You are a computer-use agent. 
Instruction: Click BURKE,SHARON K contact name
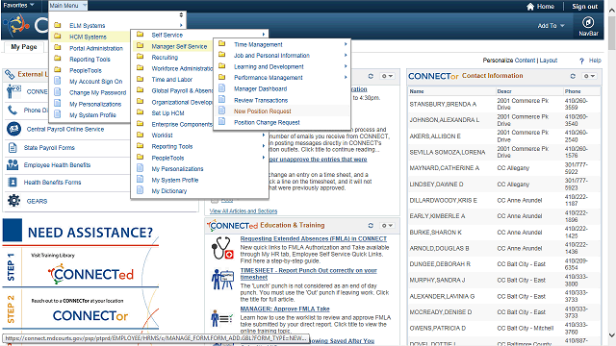(x=435, y=233)
